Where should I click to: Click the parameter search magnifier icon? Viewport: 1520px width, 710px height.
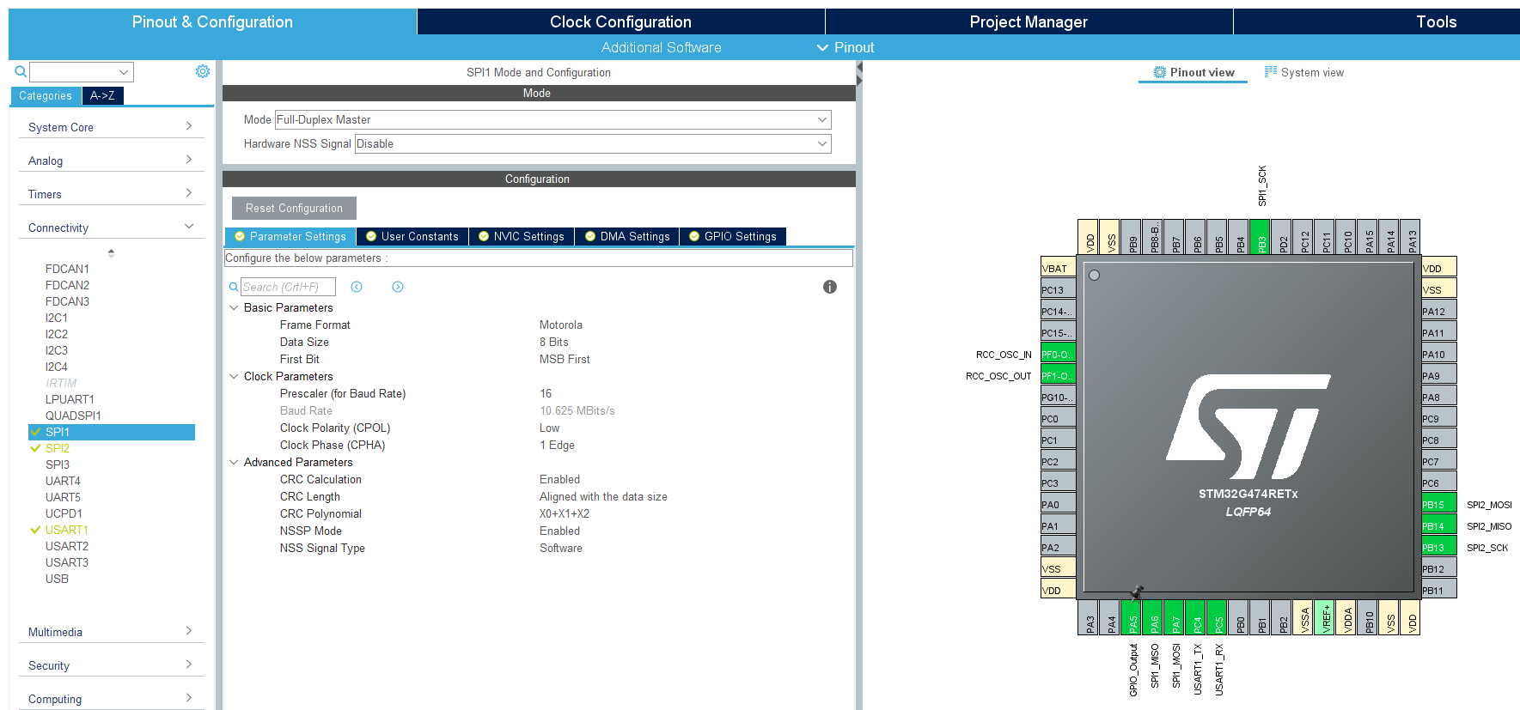[x=234, y=287]
